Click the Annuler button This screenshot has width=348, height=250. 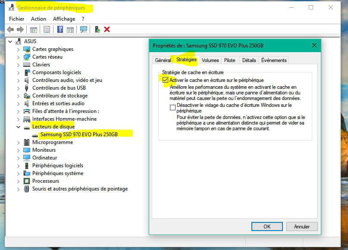[x=302, y=226]
